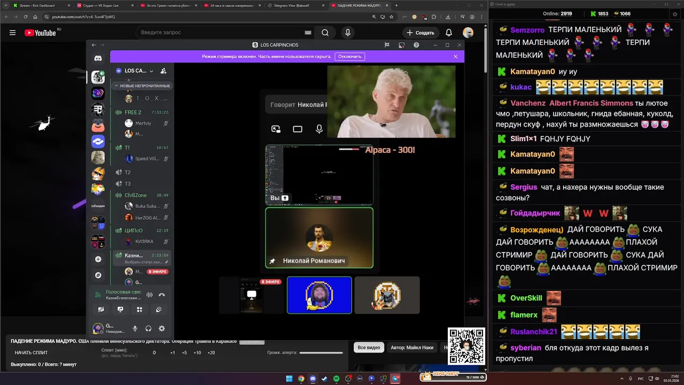Select ЦИПсО voice channel
684x385 pixels.
pos(142,230)
